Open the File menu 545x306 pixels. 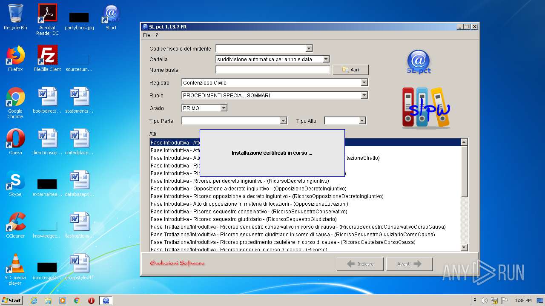pyautogui.click(x=146, y=35)
